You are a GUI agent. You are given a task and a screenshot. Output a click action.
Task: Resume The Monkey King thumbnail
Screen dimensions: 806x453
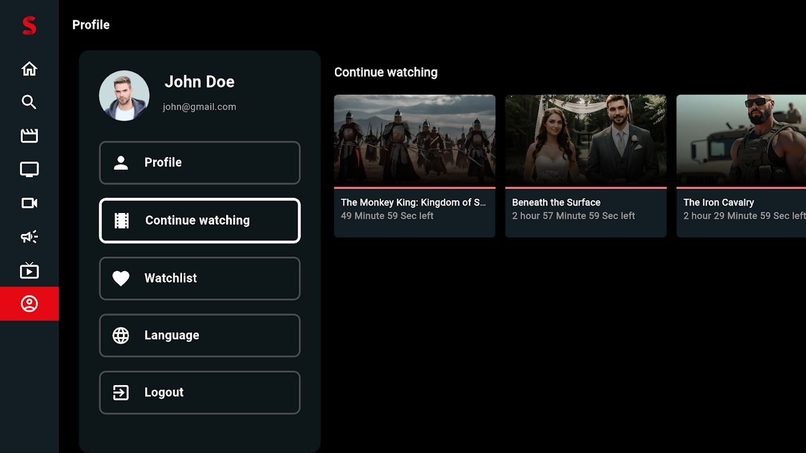pyautogui.click(x=414, y=140)
